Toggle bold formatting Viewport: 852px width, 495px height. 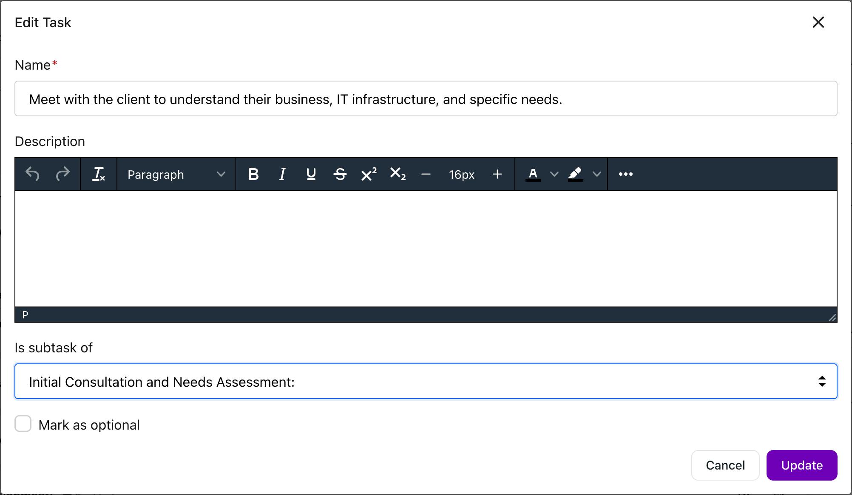click(x=253, y=174)
